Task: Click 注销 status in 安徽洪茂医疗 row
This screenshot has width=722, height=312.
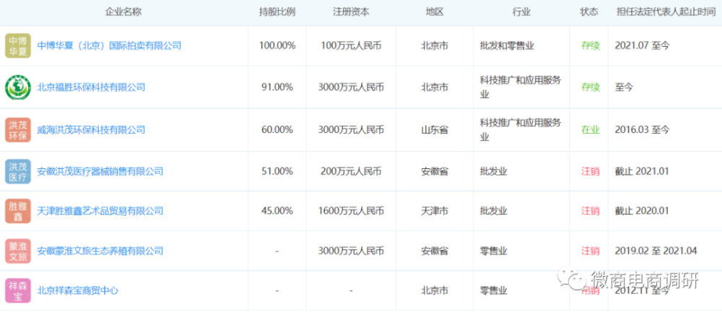Action: [x=591, y=171]
